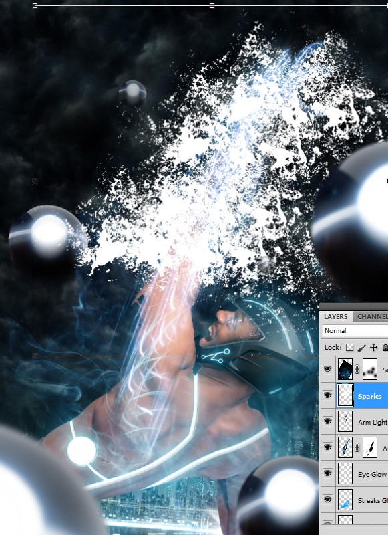Click blue feather thumbnail below Arm Light layer

[x=345, y=447]
